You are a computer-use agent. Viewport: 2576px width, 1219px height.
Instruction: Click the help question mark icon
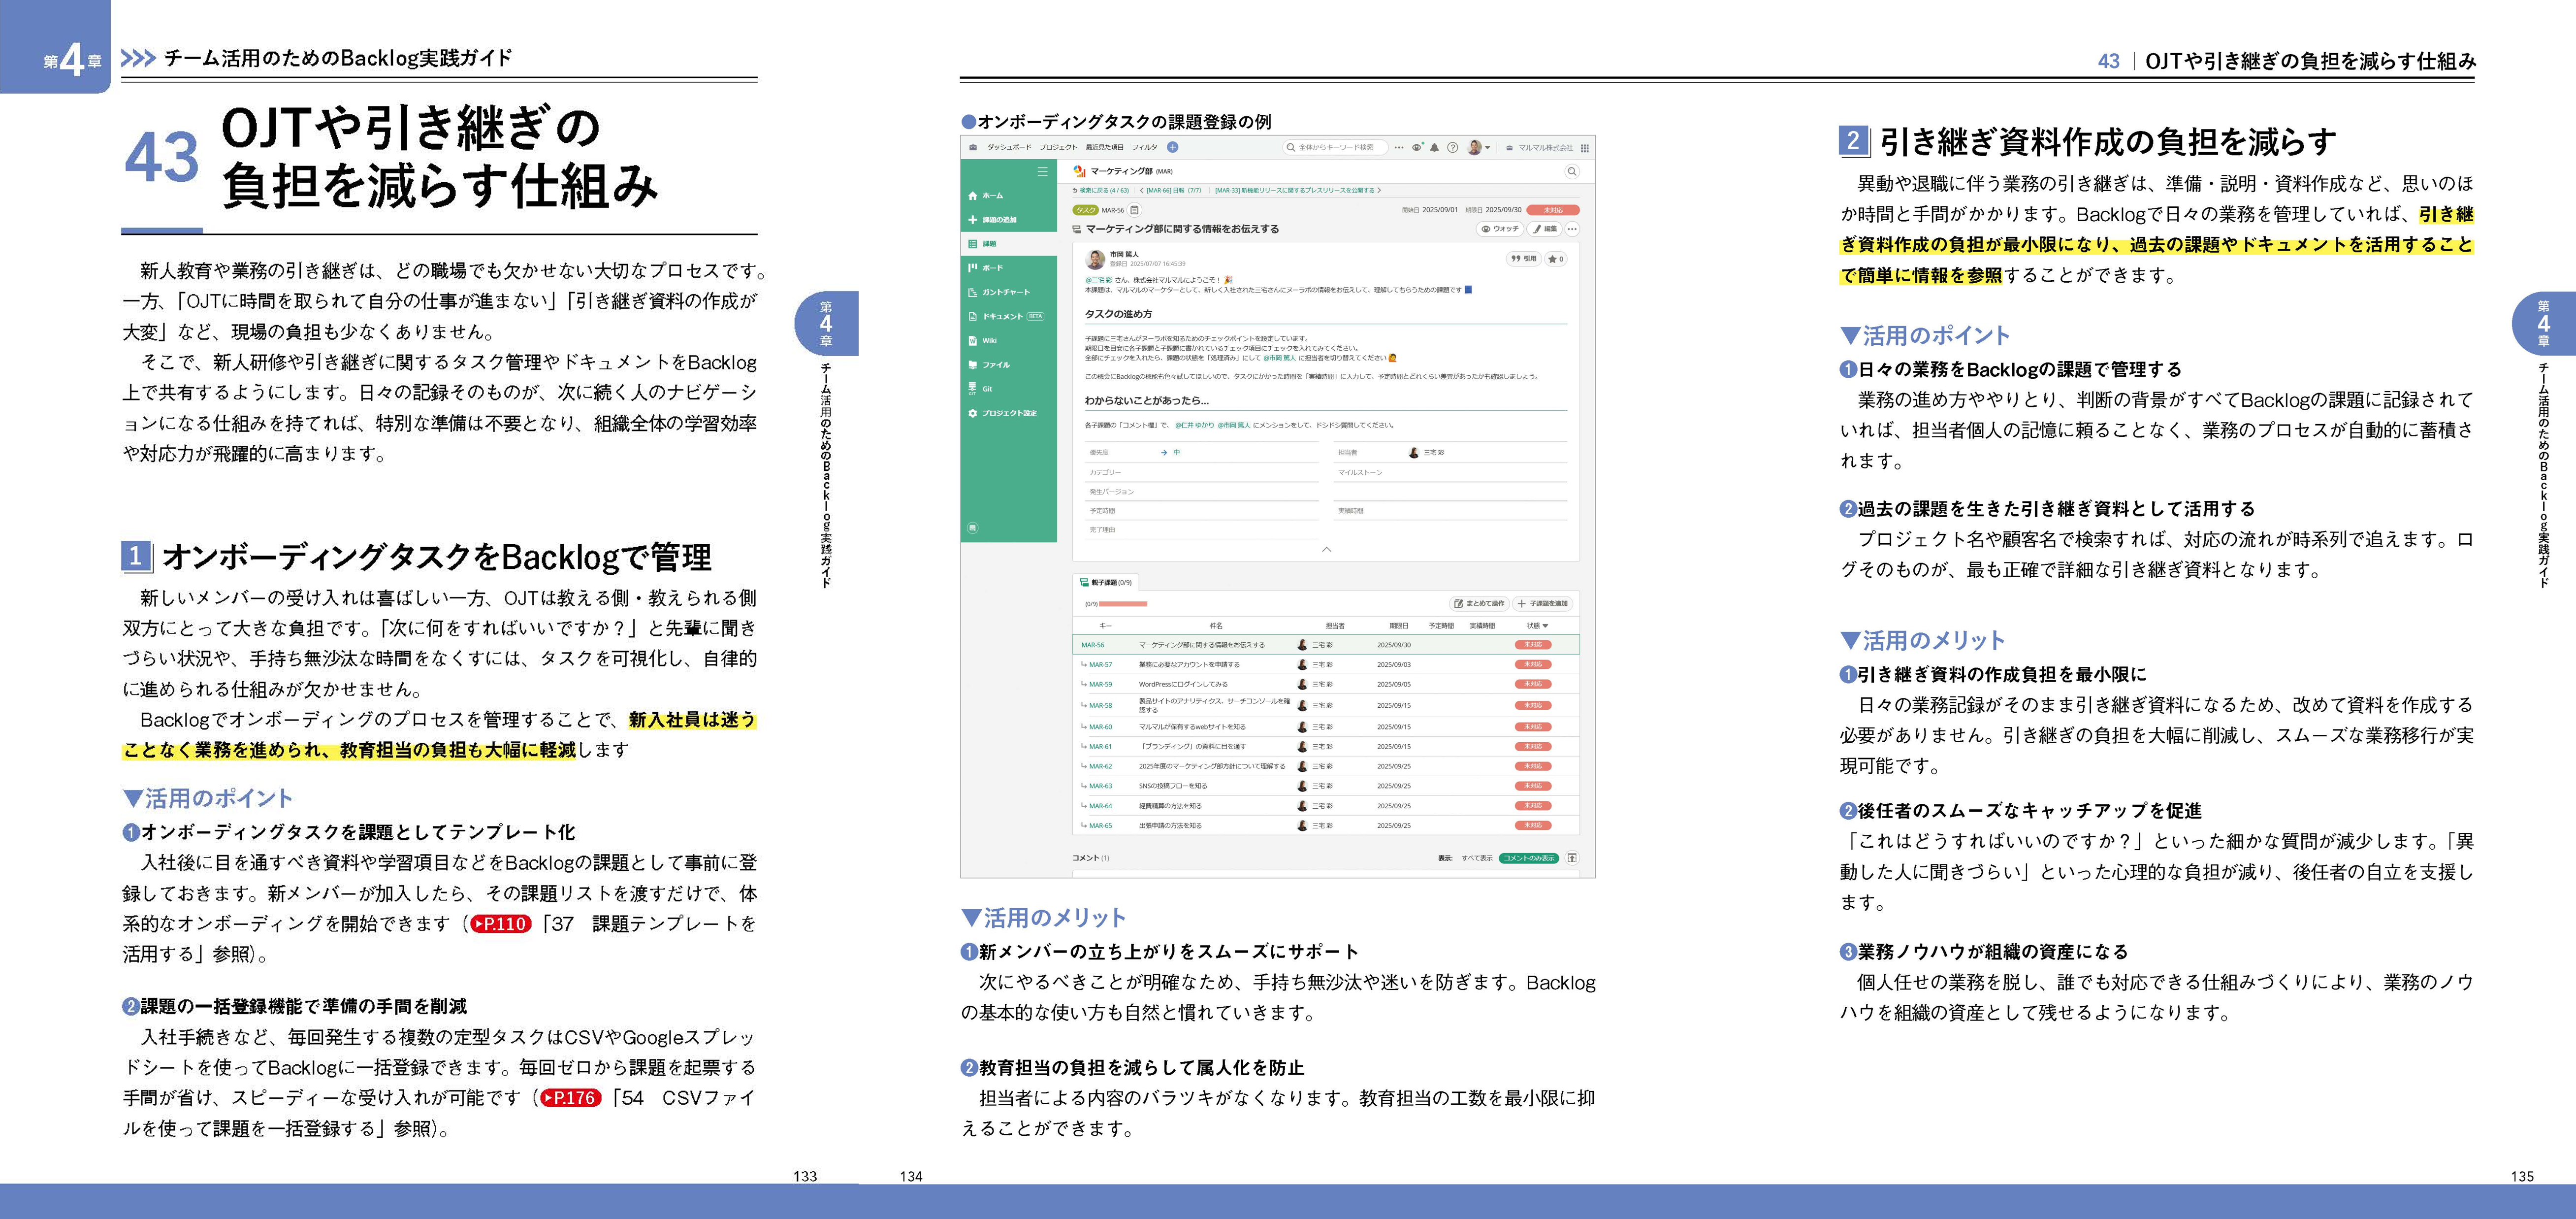click(1452, 147)
